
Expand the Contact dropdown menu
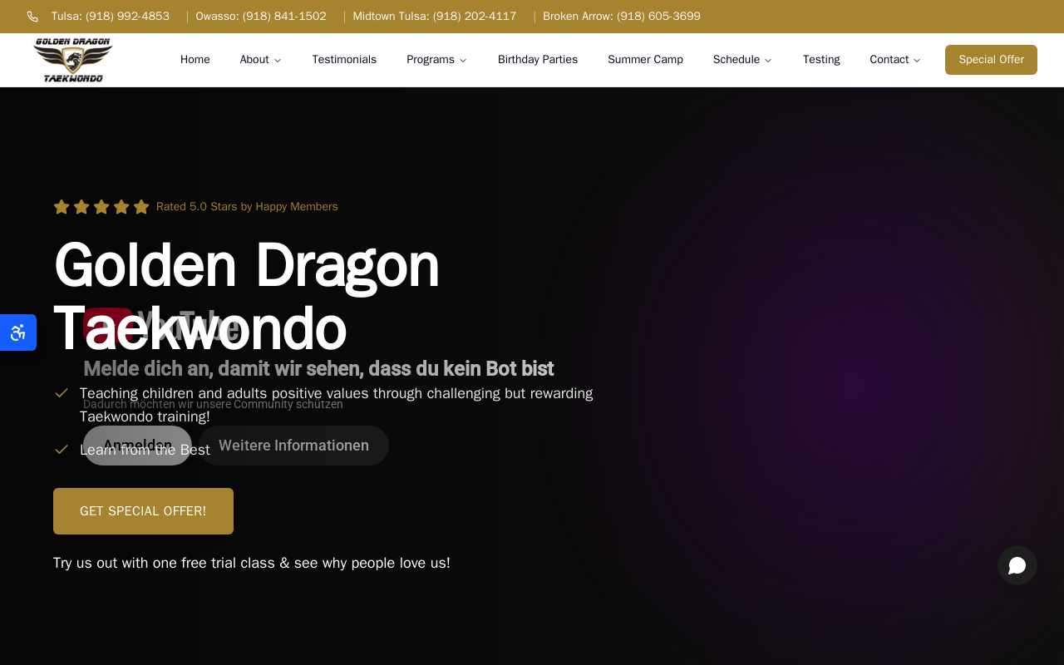[x=895, y=60]
